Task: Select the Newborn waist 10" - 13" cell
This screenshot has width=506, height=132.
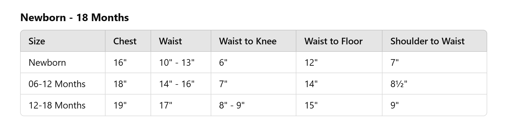Action: click(177, 63)
